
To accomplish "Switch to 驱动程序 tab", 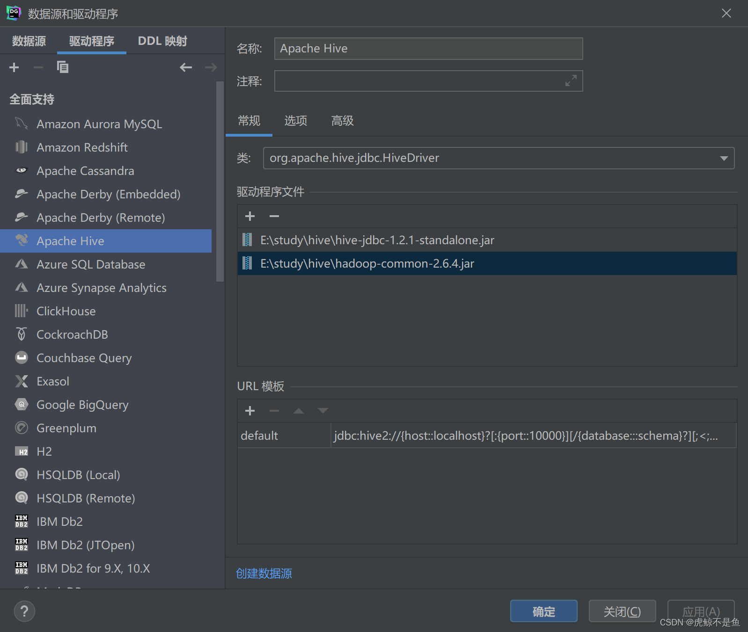I will click(x=92, y=41).
